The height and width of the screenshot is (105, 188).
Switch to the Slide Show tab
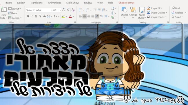72,3
